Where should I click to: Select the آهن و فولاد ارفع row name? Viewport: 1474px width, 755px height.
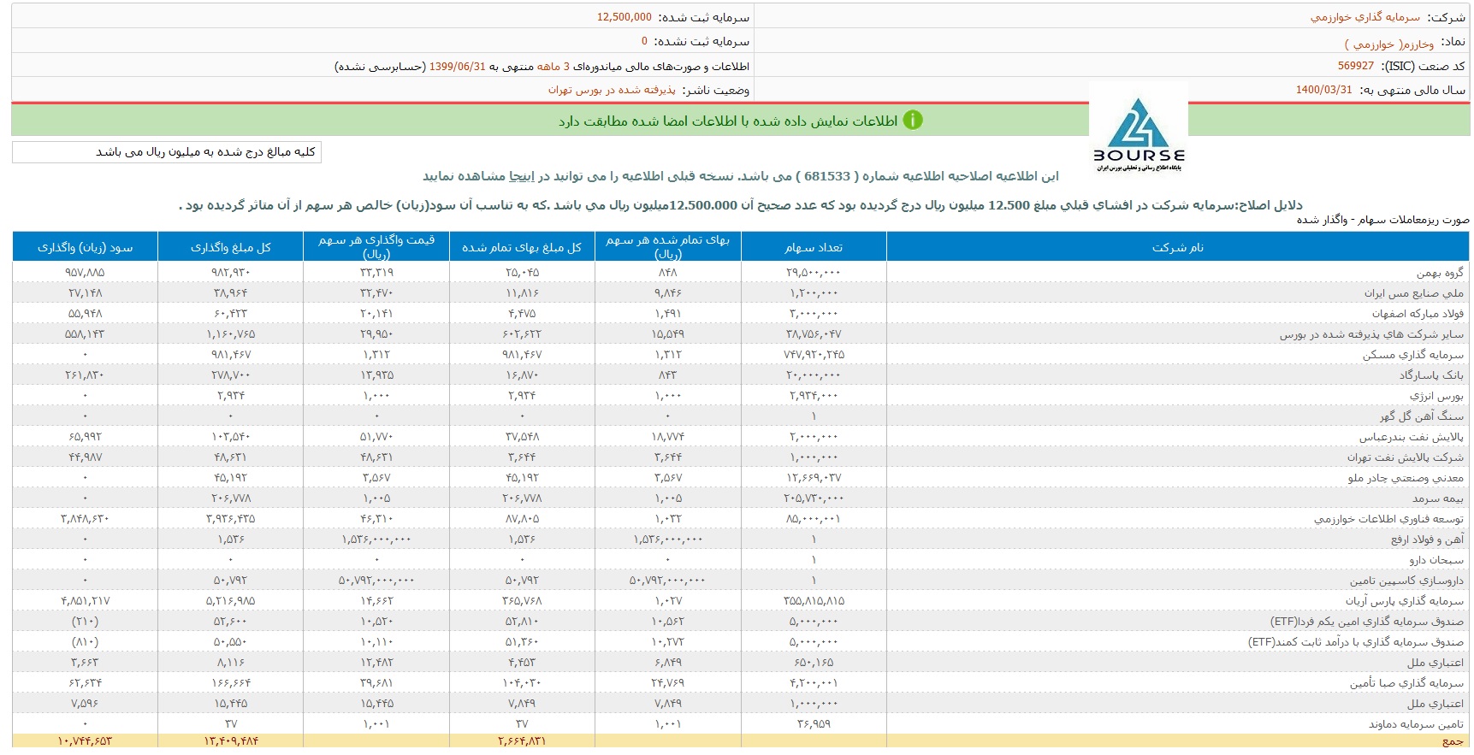pyautogui.click(x=1427, y=540)
